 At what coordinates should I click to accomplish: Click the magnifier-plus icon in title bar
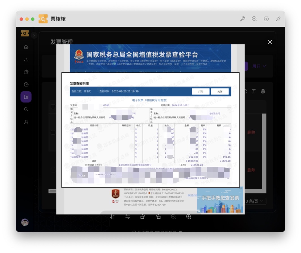tap(254, 19)
